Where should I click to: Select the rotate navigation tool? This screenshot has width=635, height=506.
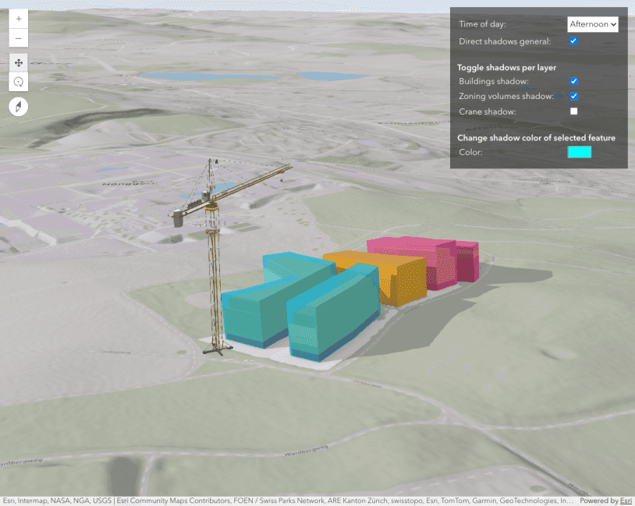[19, 82]
